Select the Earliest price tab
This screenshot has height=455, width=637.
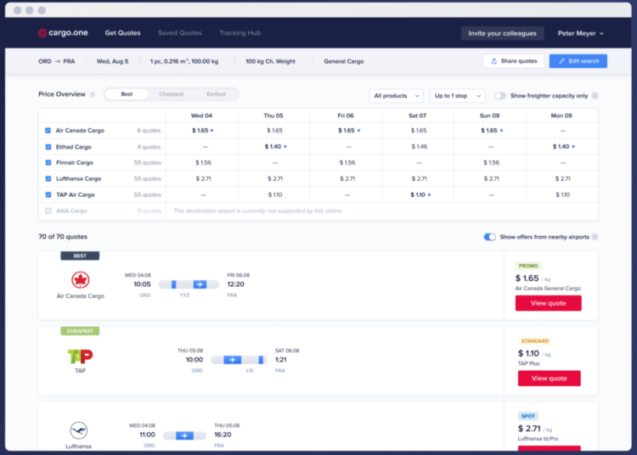coord(216,94)
